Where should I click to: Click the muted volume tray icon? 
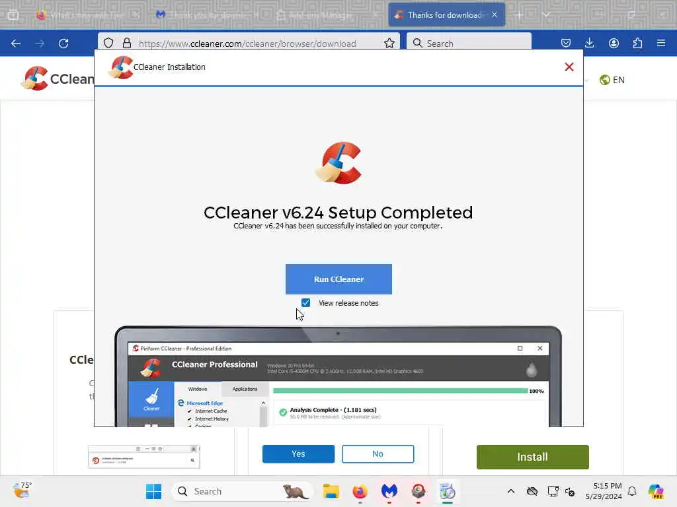pos(570,491)
